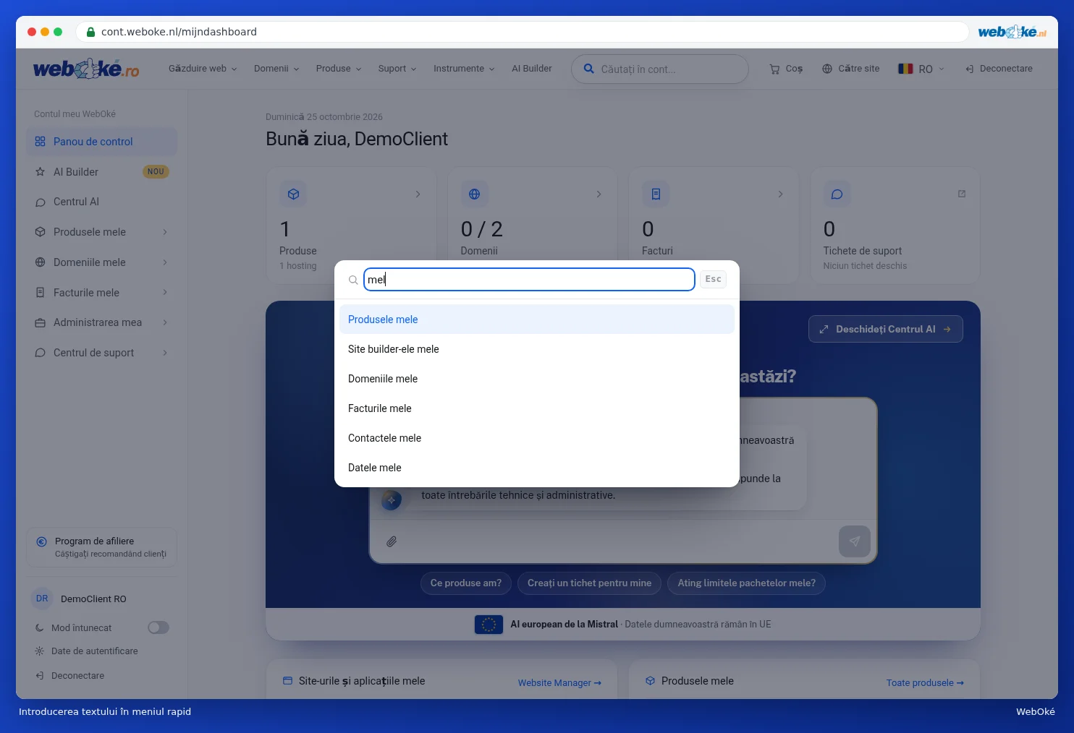Open the shopping cart (Coș)
The image size is (1074, 733).
click(786, 69)
